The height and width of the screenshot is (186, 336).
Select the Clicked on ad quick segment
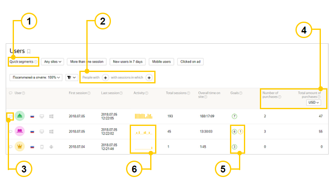(x=190, y=62)
